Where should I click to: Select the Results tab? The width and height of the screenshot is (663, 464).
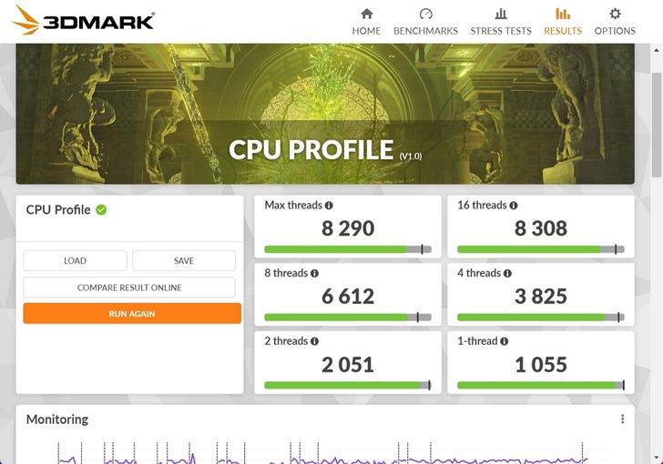[x=563, y=22]
